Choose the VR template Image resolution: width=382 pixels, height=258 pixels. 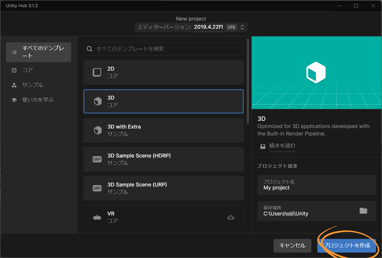coord(163,217)
